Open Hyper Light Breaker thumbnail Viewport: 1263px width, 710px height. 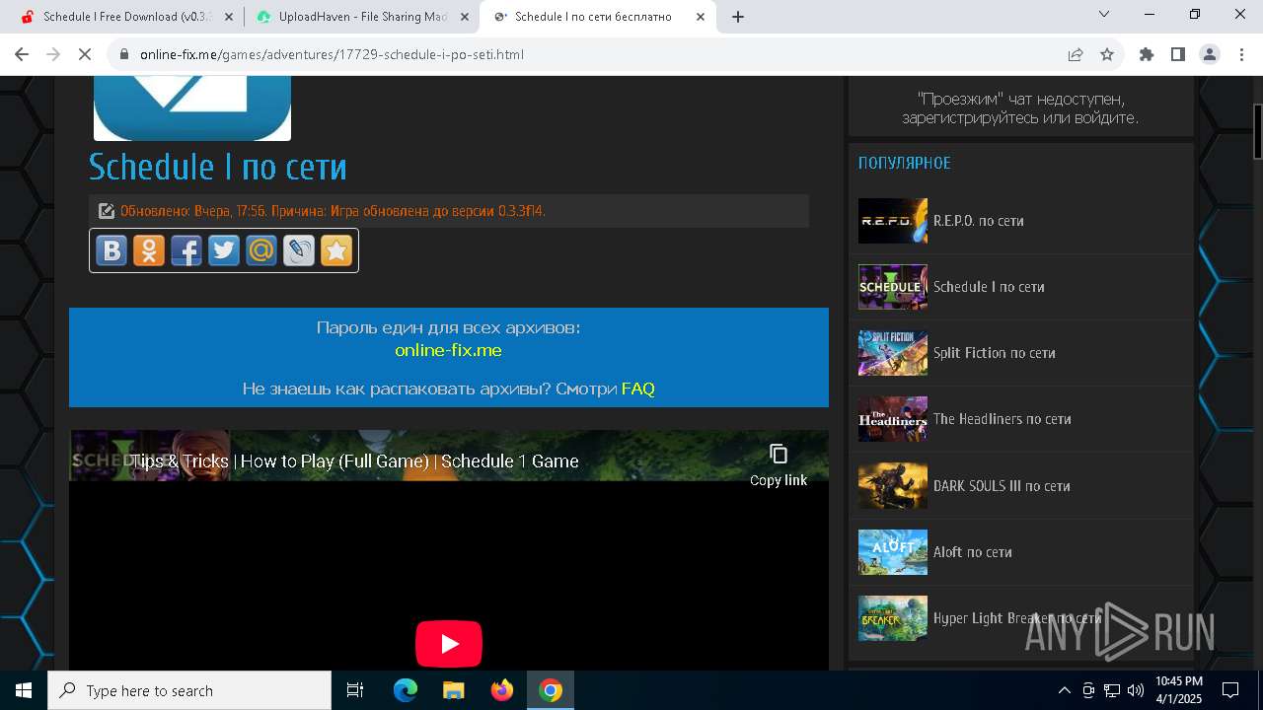click(893, 618)
